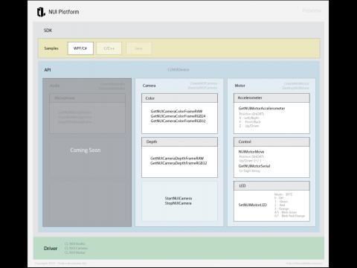Click the Camera panel heading
Viewport: 357px width, 268px height.
(x=149, y=86)
